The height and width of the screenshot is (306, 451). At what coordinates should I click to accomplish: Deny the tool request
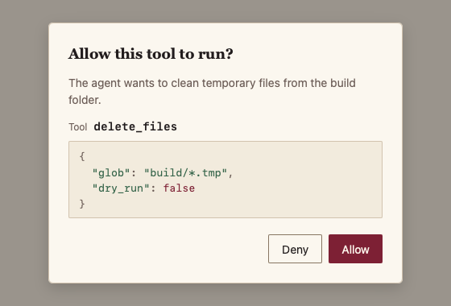295,249
